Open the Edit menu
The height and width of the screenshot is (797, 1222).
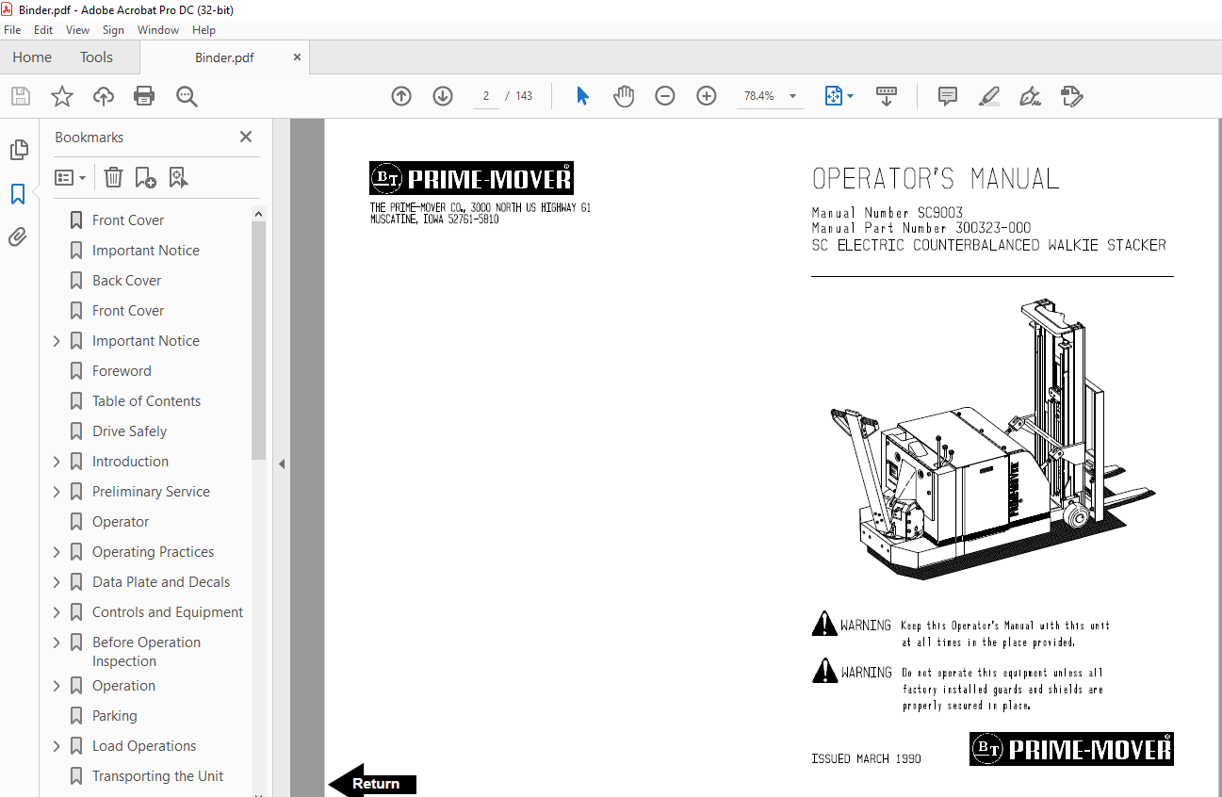point(43,30)
